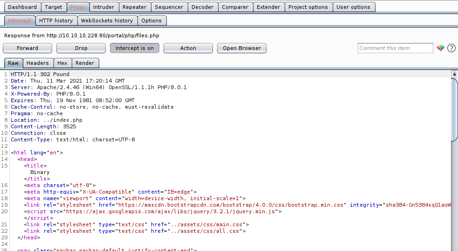
Task: Open the highlight color picker icon
Action: [x=440, y=48]
